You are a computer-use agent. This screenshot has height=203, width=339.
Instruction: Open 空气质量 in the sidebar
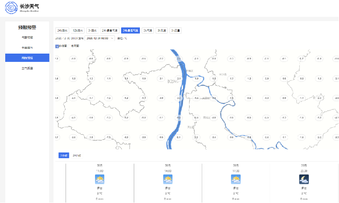tap(27, 68)
